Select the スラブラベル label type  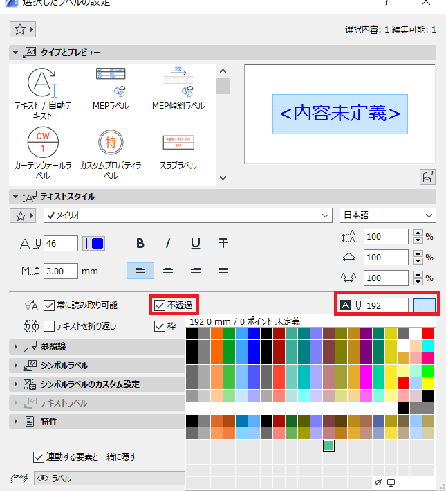click(x=178, y=152)
